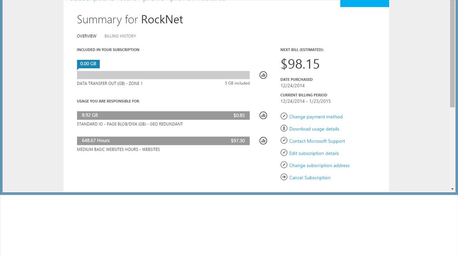
Task: Open Change payment method link
Action: click(x=316, y=117)
